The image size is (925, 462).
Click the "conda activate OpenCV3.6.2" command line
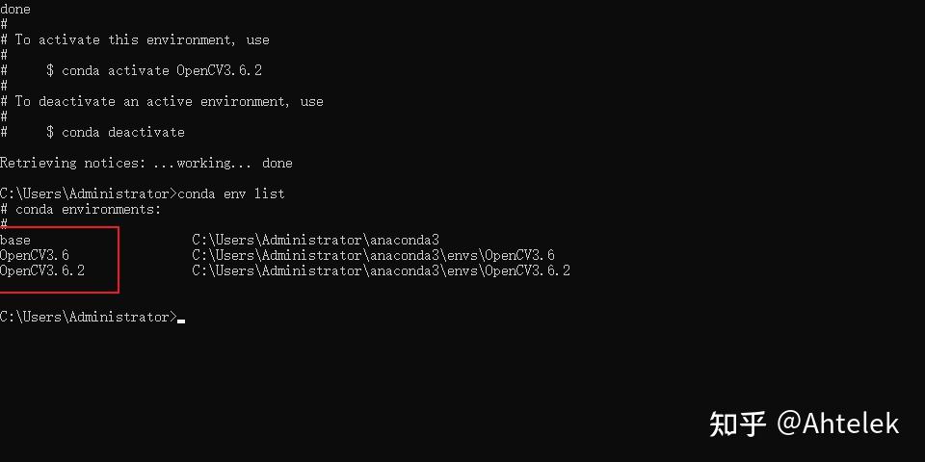[x=161, y=70]
